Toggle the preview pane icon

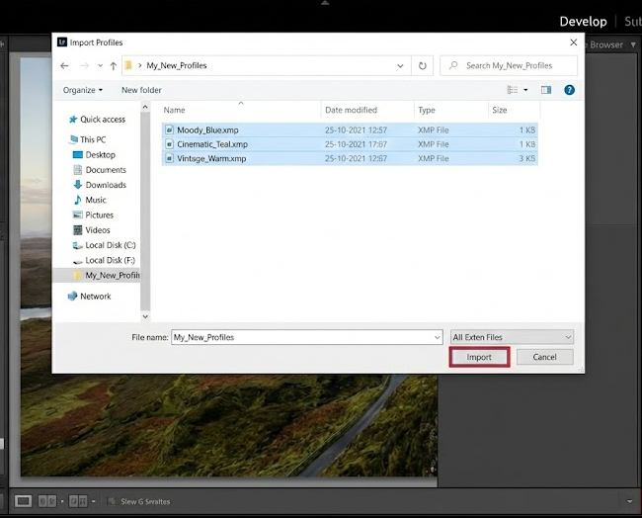(x=545, y=90)
